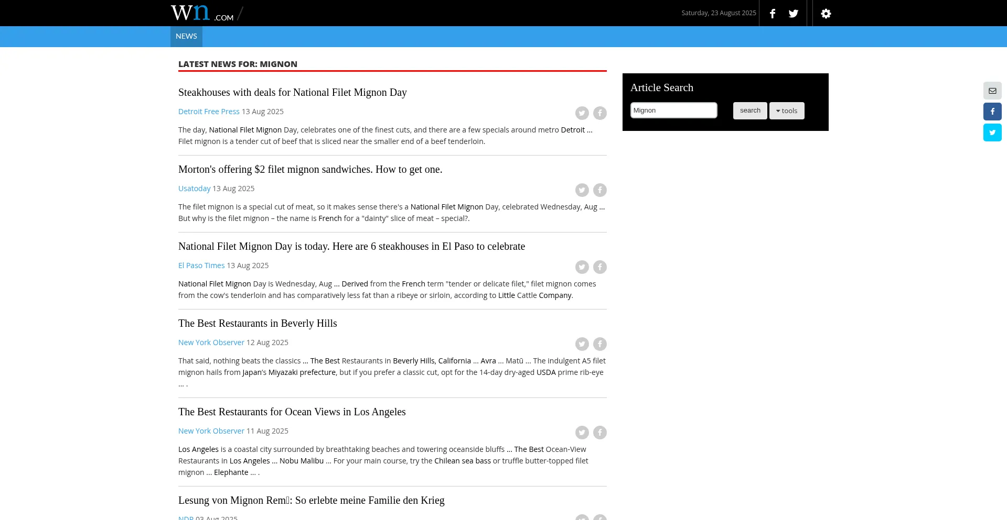Image resolution: width=1007 pixels, height=520 pixels.
Task: Share Usatoday Morton's article on Facebook
Action: [x=600, y=190]
